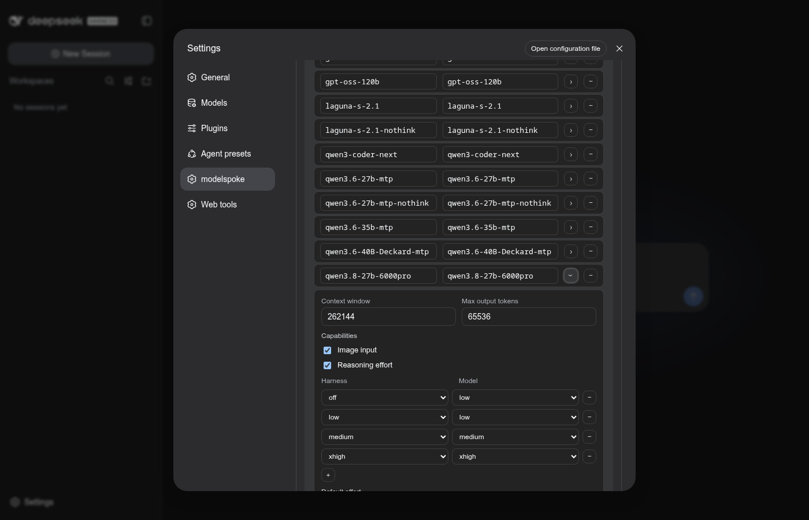The image size is (809, 520).
Task: Toggle the Reasoning effort checkbox
Action: (x=328, y=365)
